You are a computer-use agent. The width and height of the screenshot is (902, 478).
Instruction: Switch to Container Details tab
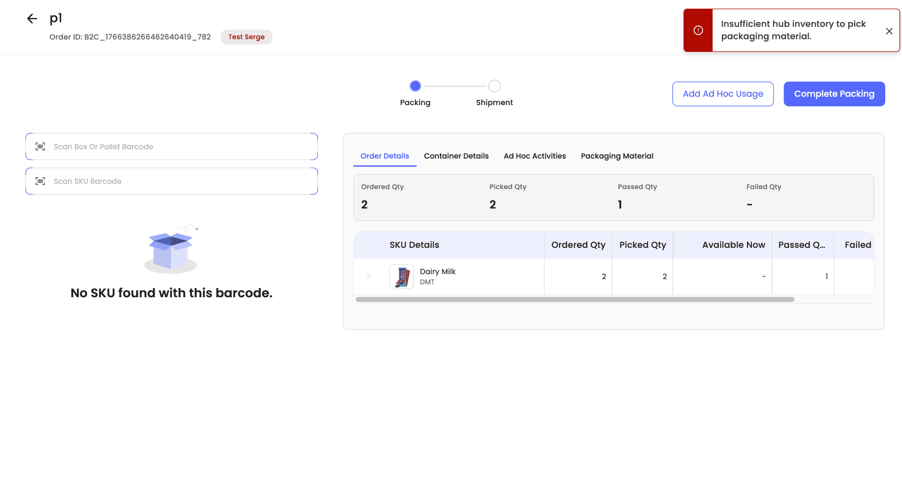tap(456, 156)
